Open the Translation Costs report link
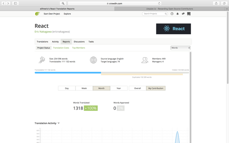Screen dimensions: 229x143 point(61,48)
